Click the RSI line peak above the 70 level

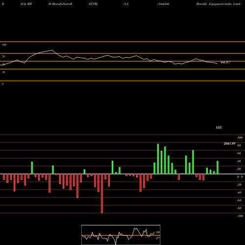52,50
